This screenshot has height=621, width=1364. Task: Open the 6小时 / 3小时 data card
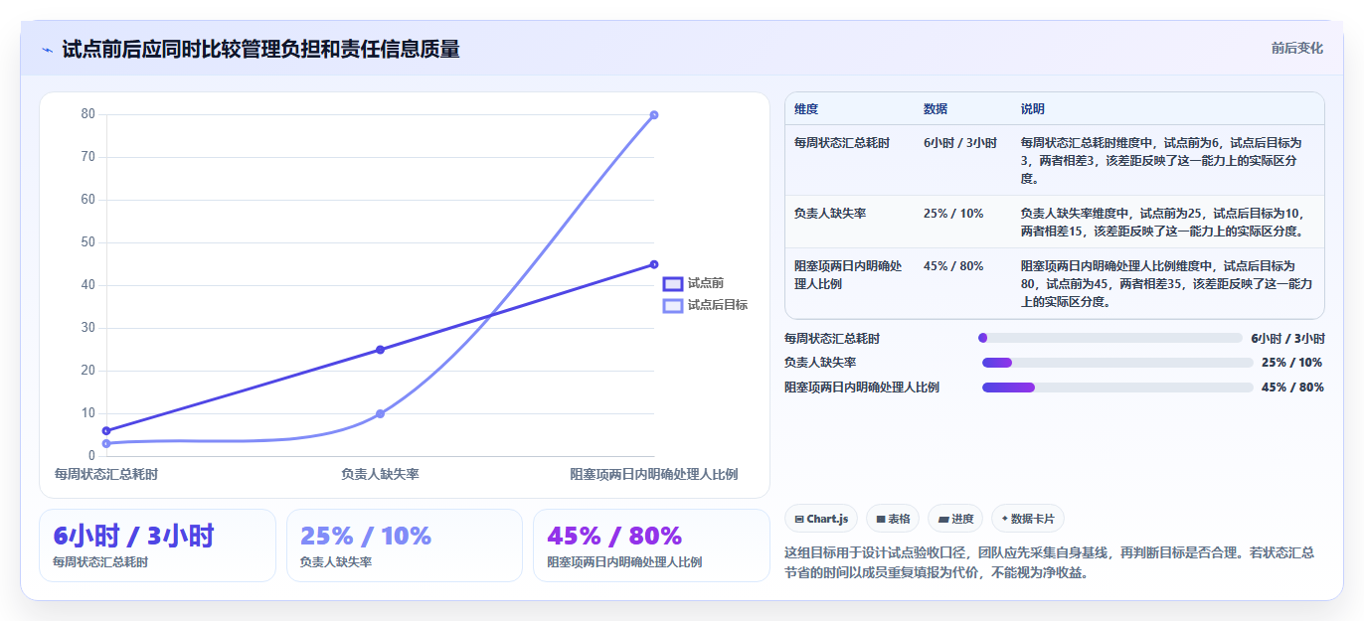pyautogui.click(x=157, y=545)
